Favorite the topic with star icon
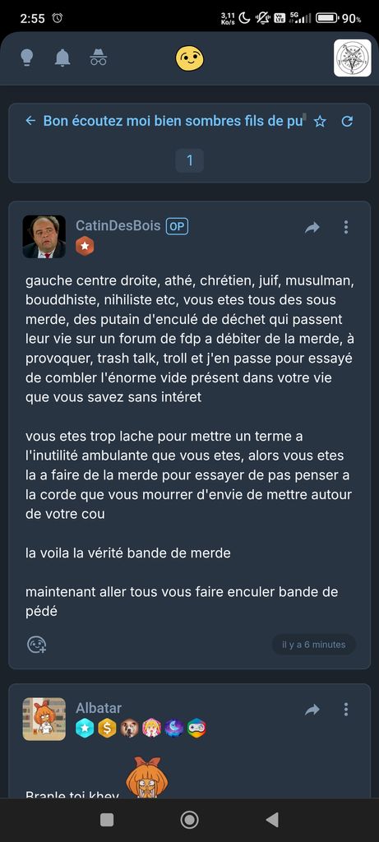Screen dimensions: 379x842 (320, 122)
